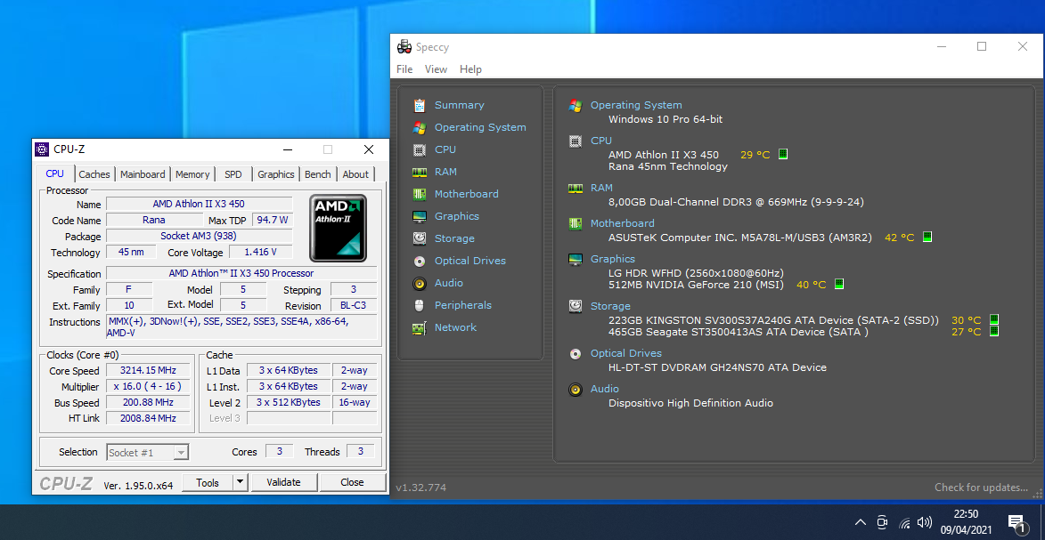
Task: Click the monitor icon beside summary Graphics heading
Action: [x=576, y=259]
